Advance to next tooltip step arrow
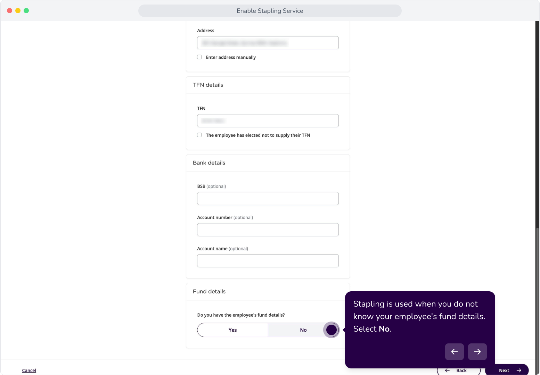This screenshot has height=375, width=540. [477, 352]
